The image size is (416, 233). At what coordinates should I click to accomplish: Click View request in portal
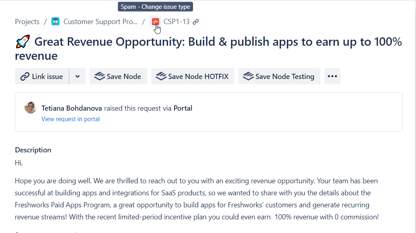coord(70,119)
